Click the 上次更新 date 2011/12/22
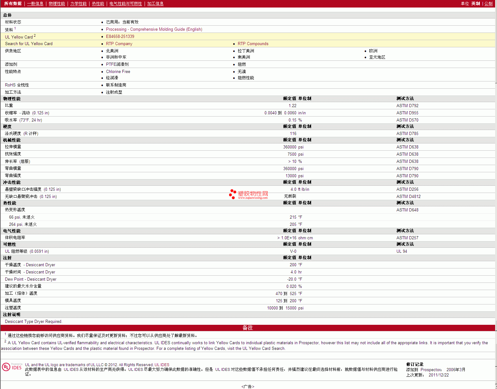The image size is (497, 389). click(438, 375)
